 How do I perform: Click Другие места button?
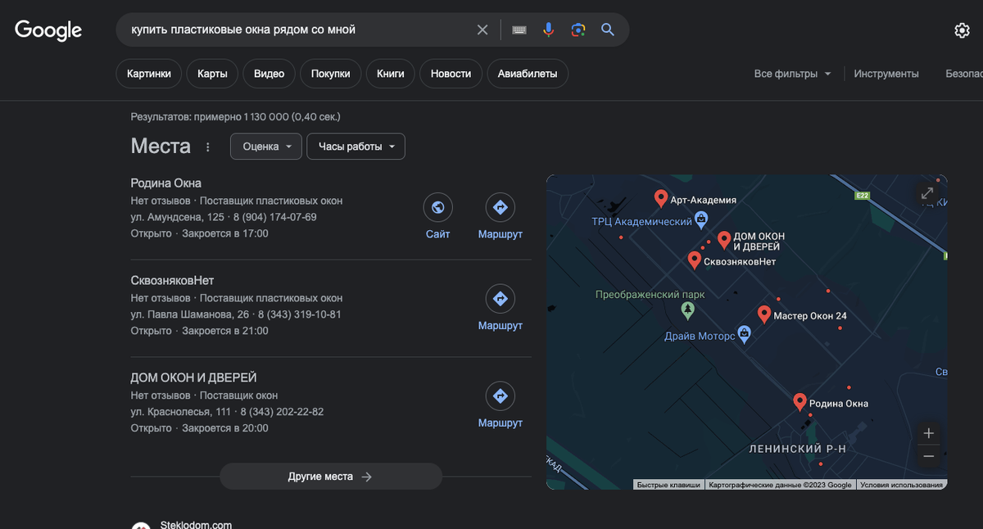[x=331, y=477]
